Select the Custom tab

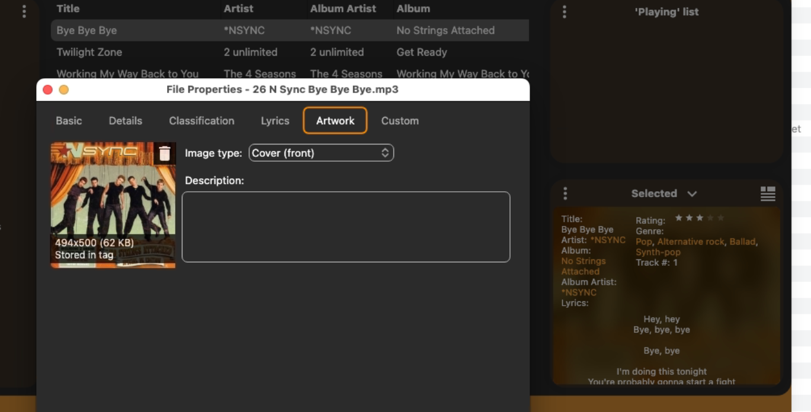point(400,121)
